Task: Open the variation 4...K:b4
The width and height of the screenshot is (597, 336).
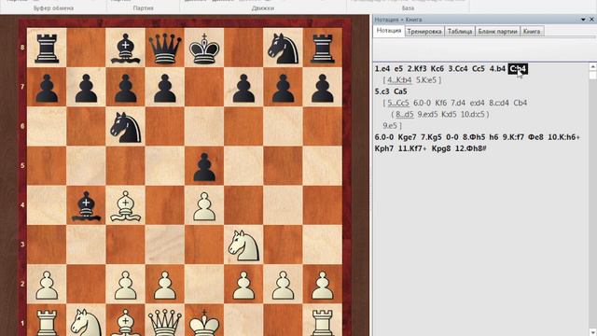Action: (x=399, y=80)
